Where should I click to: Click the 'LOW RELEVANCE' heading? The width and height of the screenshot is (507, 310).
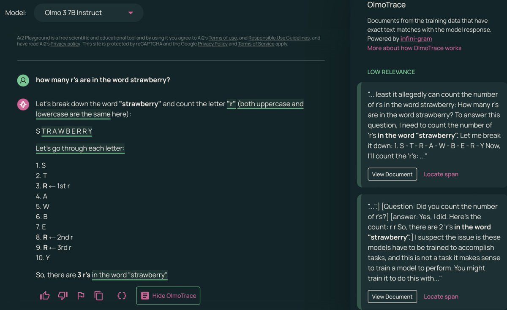391,72
